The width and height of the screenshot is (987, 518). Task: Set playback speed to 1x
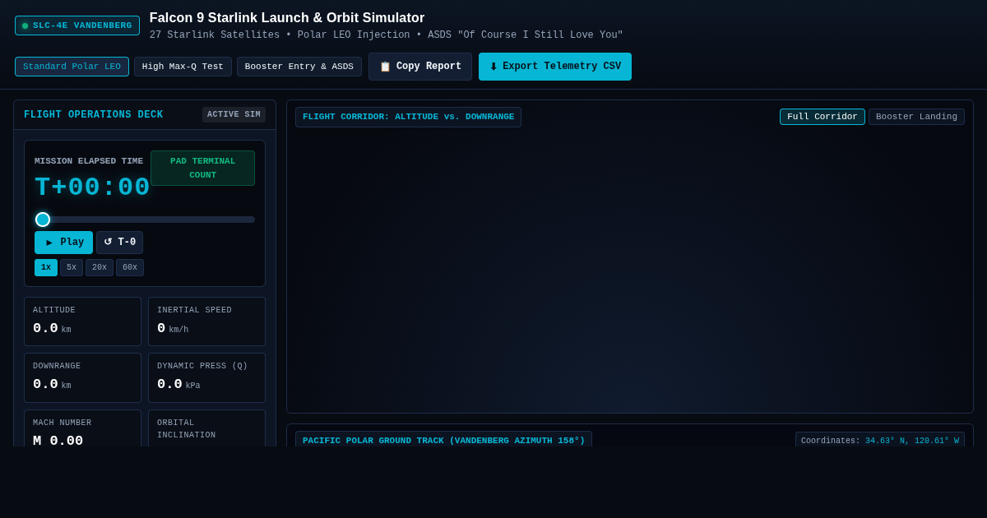(x=46, y=267)
